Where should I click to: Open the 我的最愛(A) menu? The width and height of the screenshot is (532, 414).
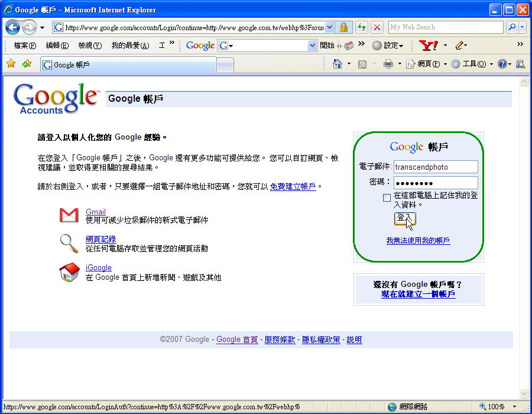coord(130,46)
